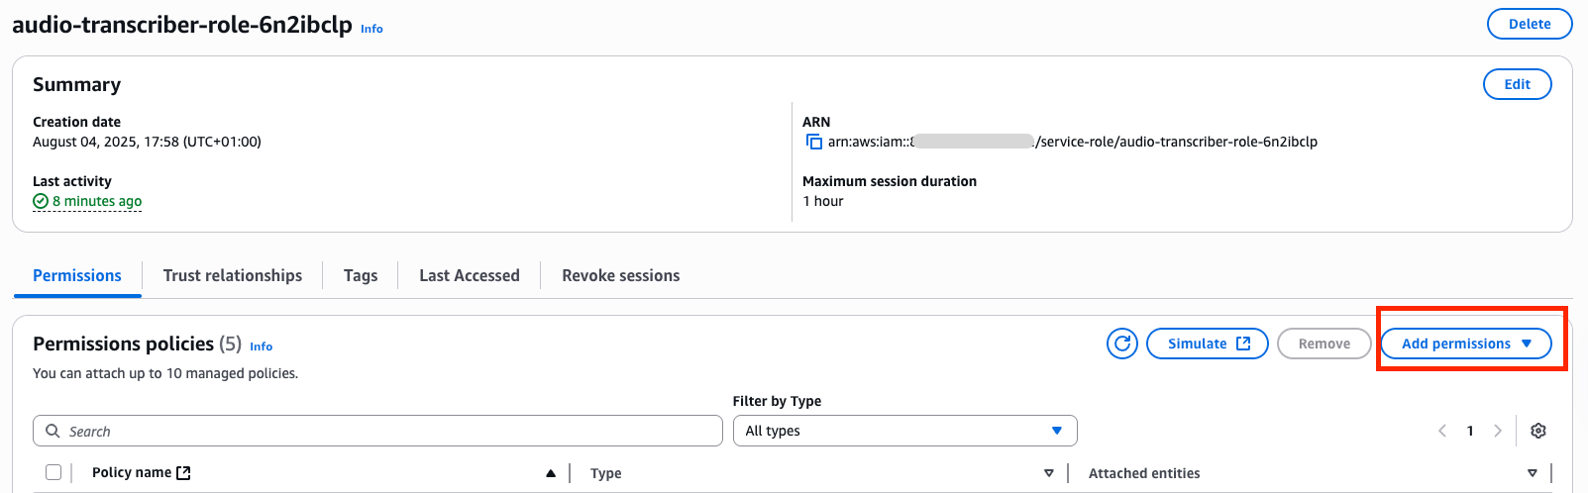Viewport: 1588px width, 493px height.
Task: Open the Last Accessed tab
Action: point(470,275)
